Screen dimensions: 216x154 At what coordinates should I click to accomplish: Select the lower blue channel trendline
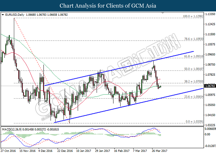tap(129, 105)
